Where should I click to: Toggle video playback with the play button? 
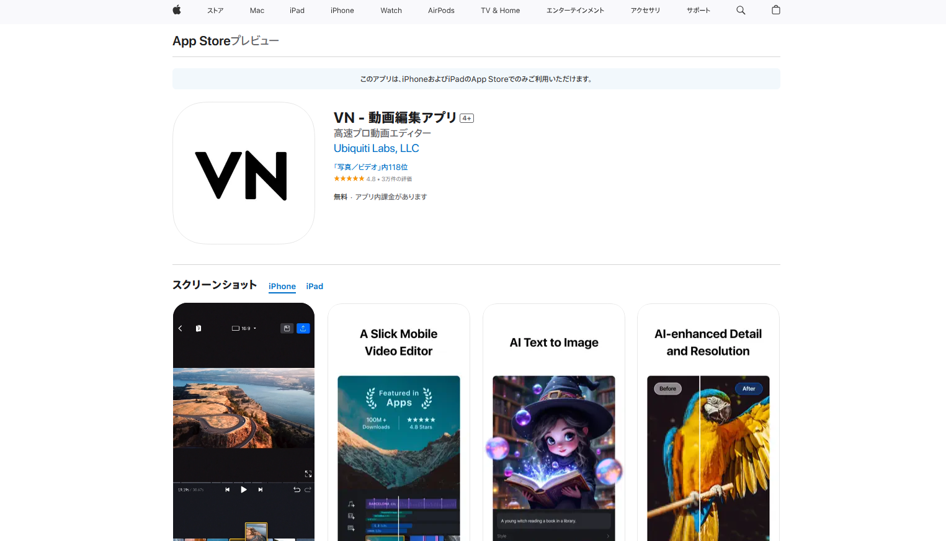[x=244, y=490]
